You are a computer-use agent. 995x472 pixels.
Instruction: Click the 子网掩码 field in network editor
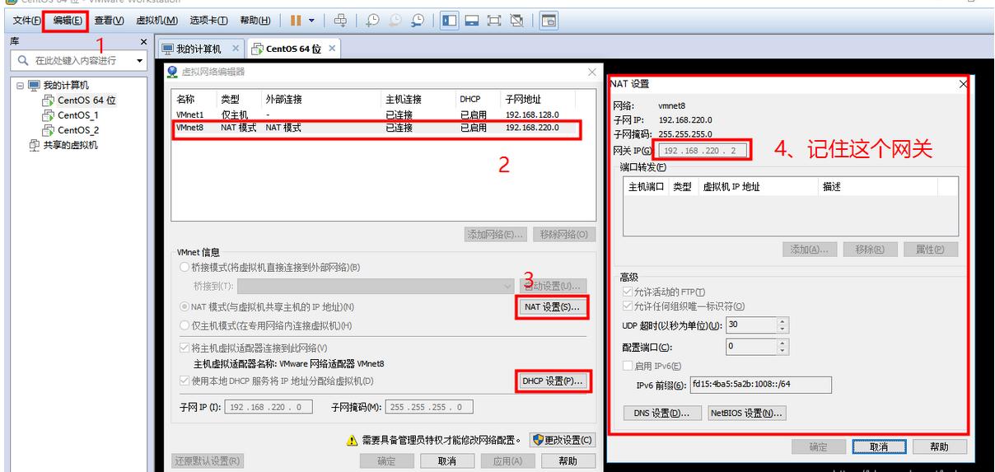[x=429, y=408]
